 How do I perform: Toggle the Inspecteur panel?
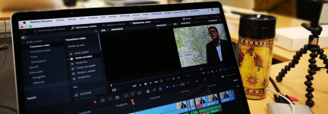(216, 16)
